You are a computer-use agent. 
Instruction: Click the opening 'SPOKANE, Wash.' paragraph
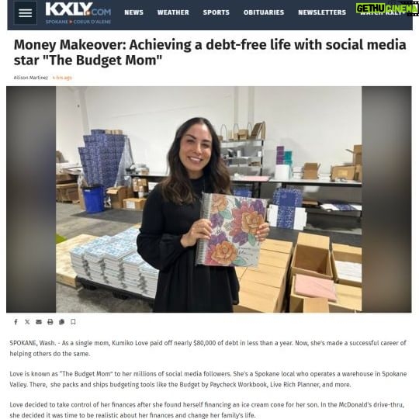(208, 348)
